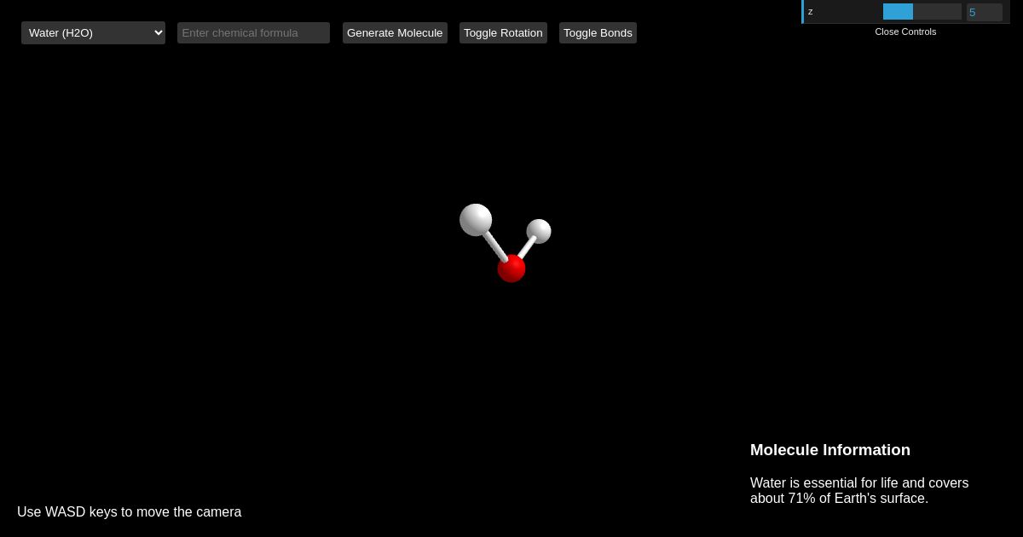Click the water description text

pos(858,491)
